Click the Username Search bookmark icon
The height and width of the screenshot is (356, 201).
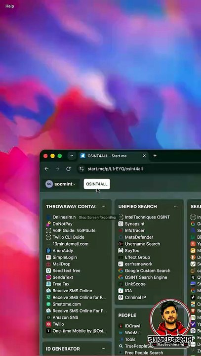121,244
